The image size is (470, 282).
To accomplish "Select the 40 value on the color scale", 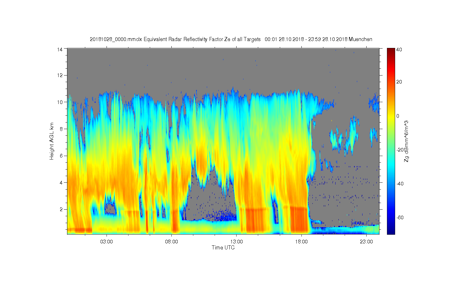I will [399, 50].
